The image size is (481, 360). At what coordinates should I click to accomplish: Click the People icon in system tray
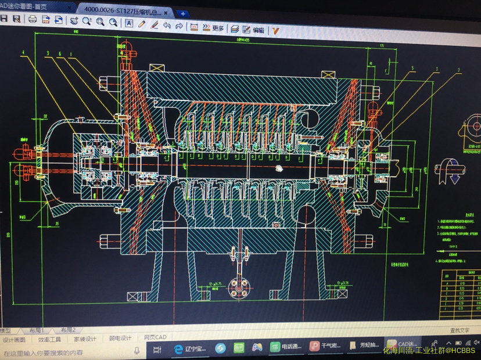tap(435, 343)
